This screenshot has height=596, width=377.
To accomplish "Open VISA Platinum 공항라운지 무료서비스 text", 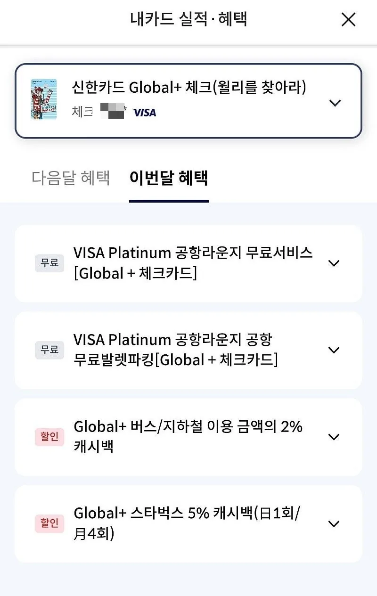I will click(x=193, y=263).
